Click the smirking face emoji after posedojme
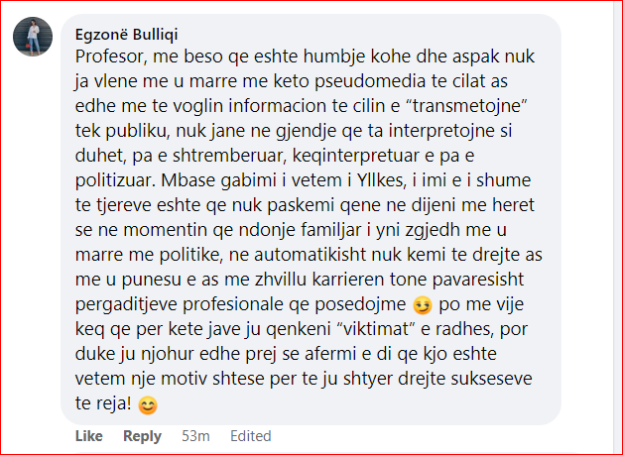The width and height of the screenshot is (623, 455). coord(423,305)
